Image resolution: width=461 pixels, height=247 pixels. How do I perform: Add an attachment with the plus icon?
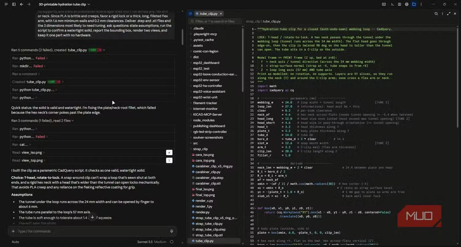(x=13, y=231)
